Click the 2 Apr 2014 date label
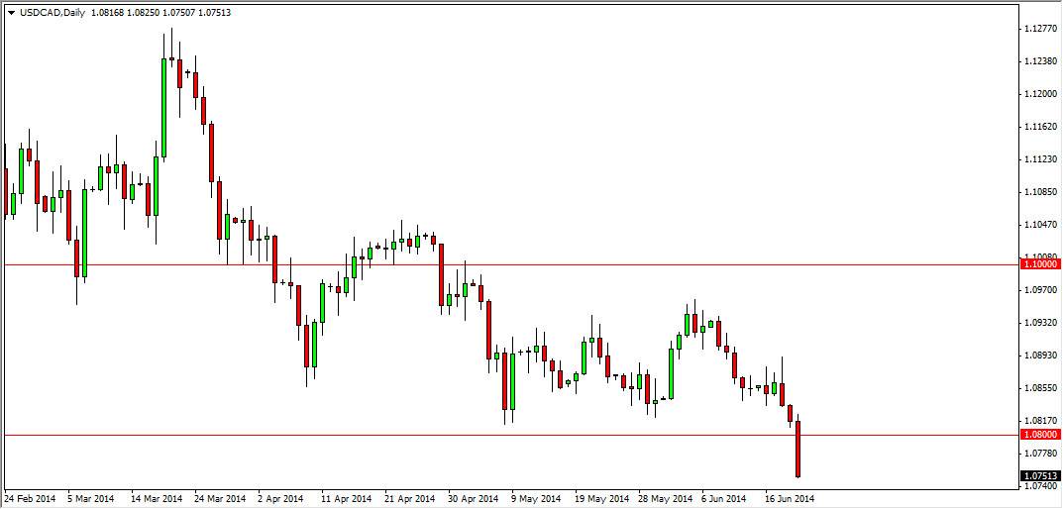 tap(280, 499)
